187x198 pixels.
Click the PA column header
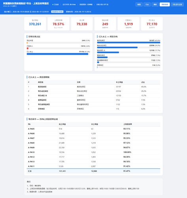tap(29, 124)
